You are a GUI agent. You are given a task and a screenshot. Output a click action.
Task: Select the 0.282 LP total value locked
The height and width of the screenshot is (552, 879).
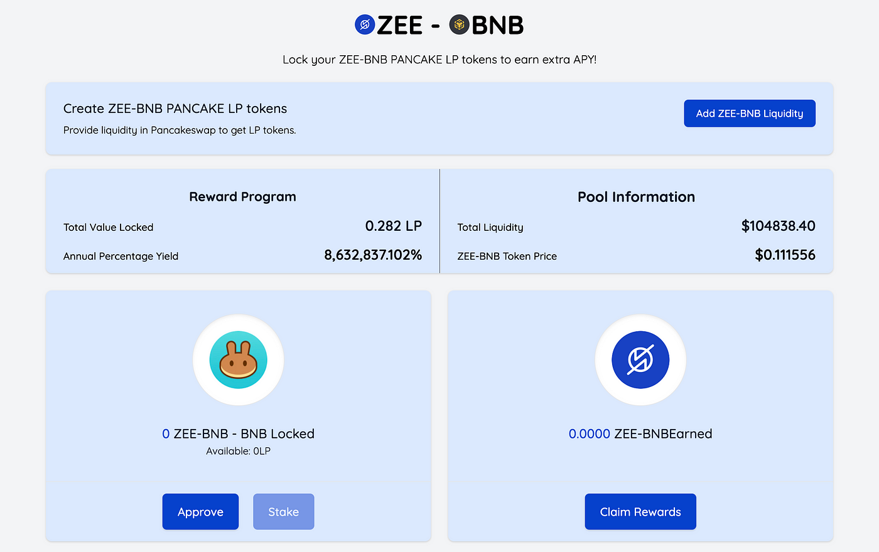(x=394, y=226)
